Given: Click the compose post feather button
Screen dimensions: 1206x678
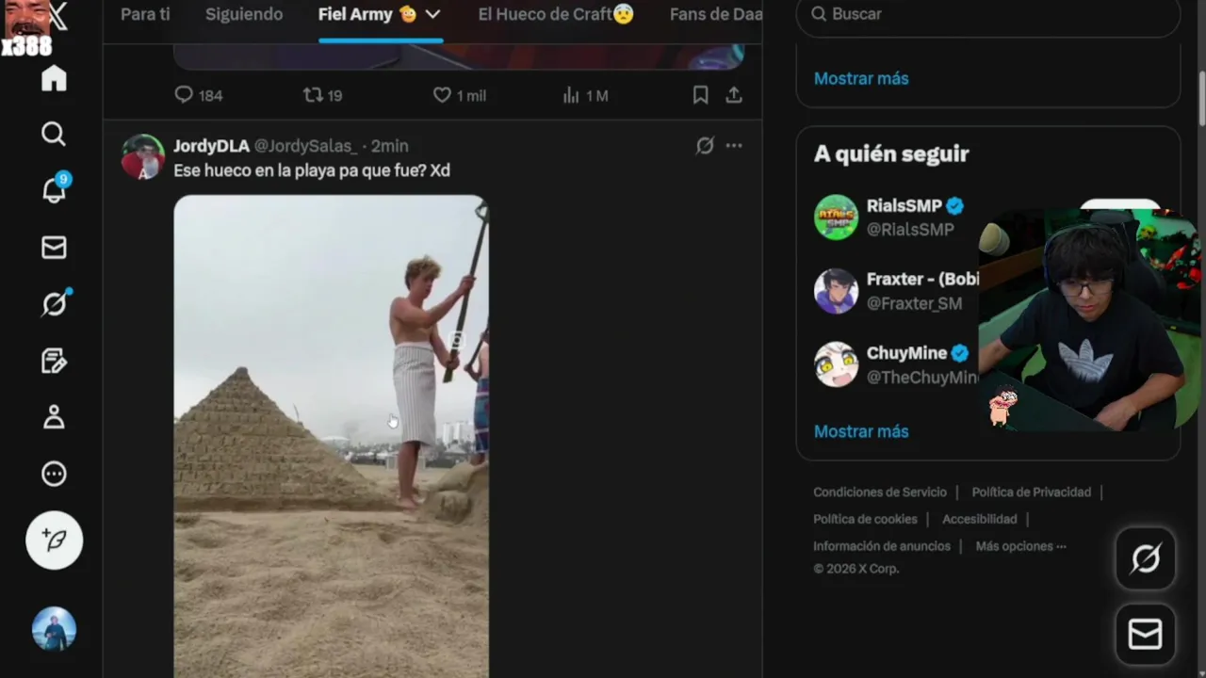Looking at the screenshot, I should click(54, 540).
